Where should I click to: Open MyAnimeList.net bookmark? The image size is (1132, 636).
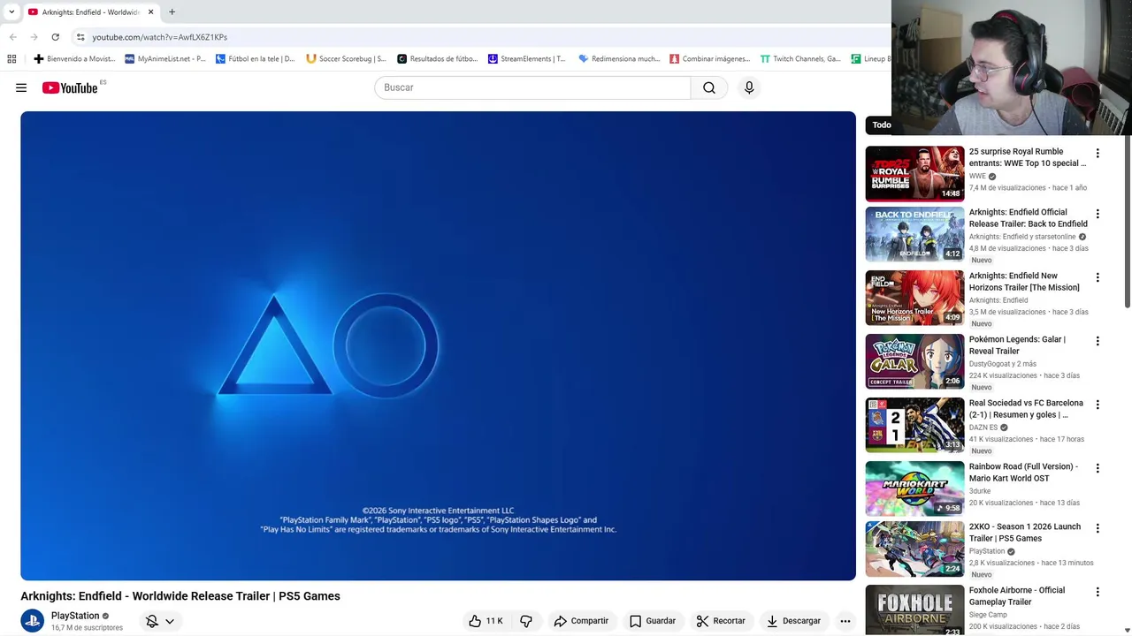point(165,59)
